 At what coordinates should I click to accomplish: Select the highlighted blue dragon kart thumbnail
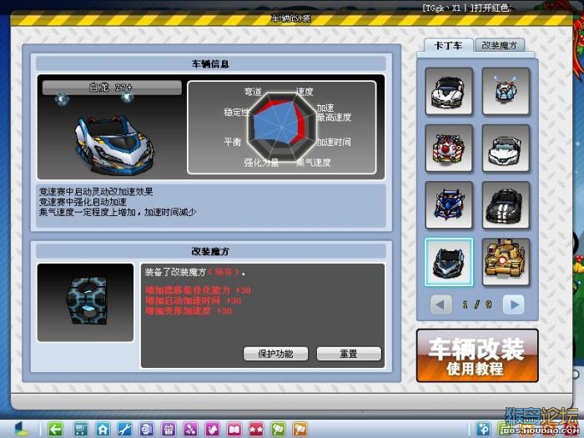coord(449,262)
